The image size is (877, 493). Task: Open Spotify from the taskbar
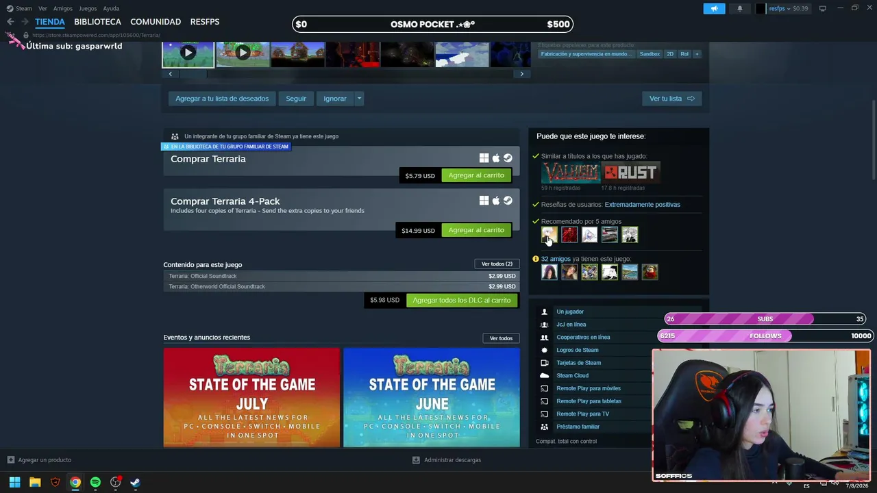point(95,483)
